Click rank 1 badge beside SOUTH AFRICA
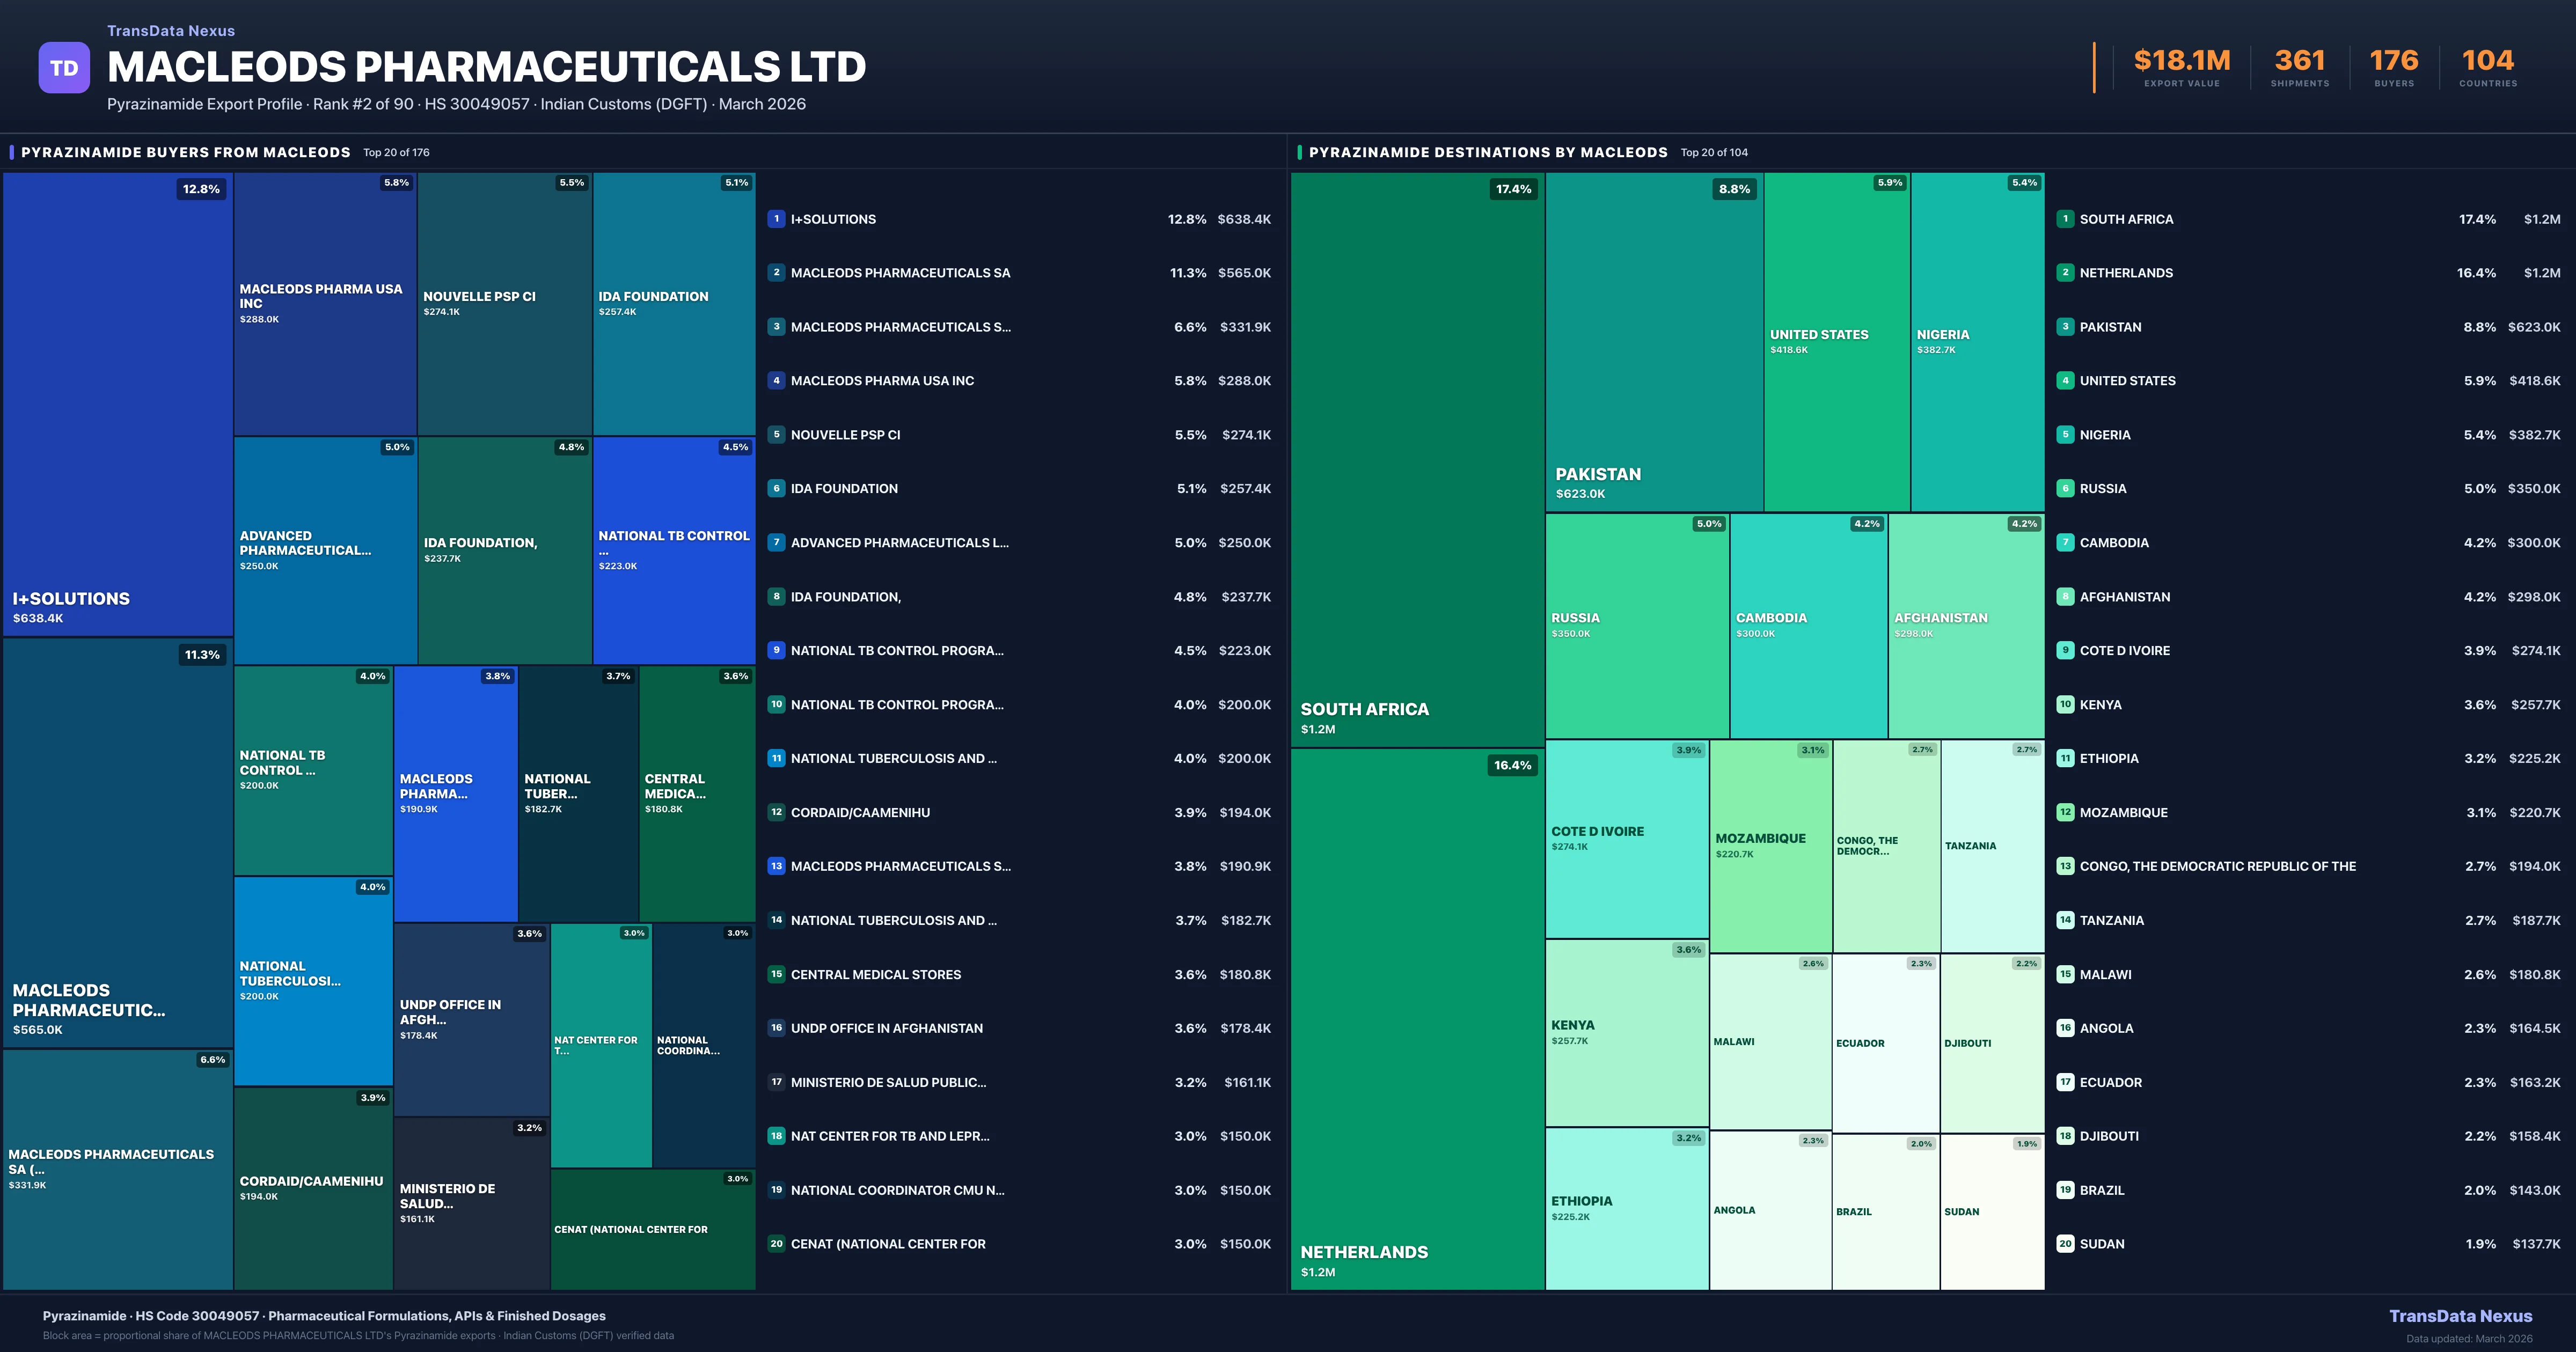Image resolution: width=2576 pixels, height=1352 pixels. [x=2065, y=219]
